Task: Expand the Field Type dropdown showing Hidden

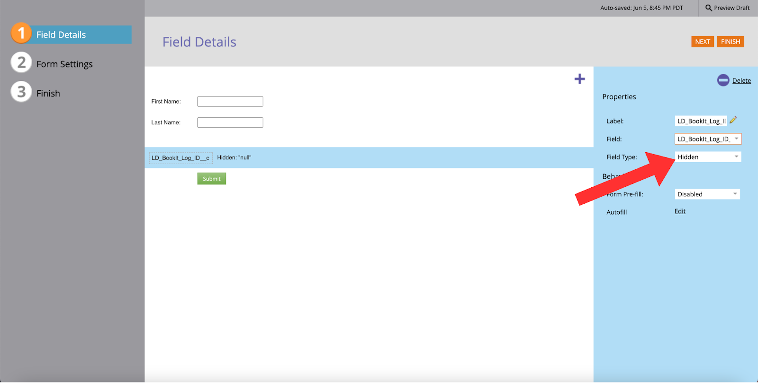Action: (x=708, y=157)
